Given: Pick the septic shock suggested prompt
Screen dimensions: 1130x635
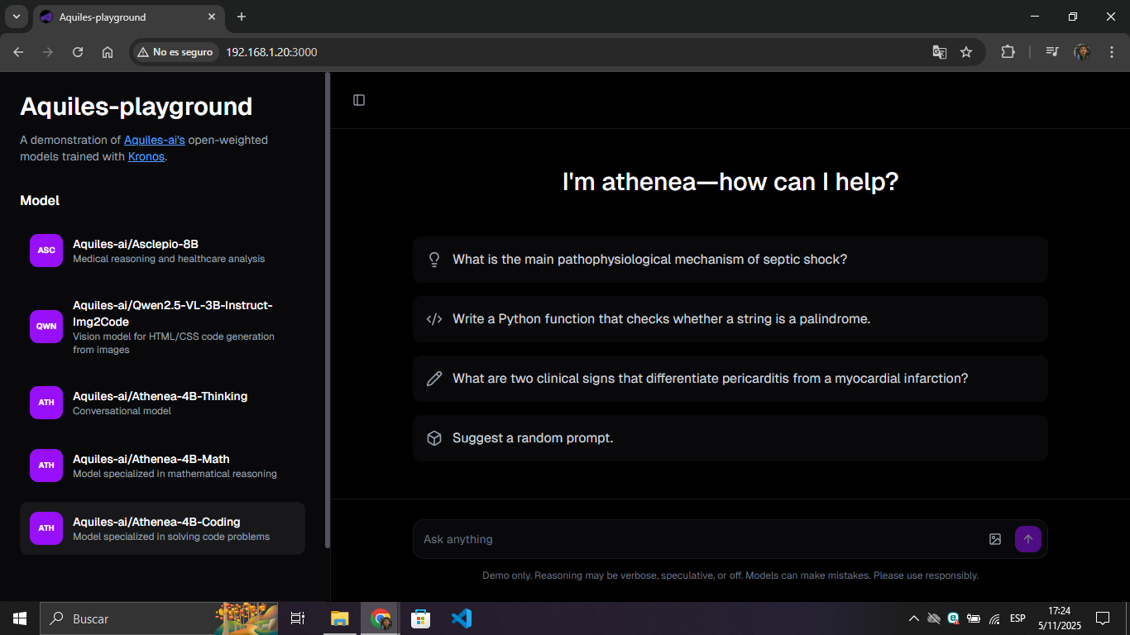Looking at the screenshot, I should tap(730, 260).
